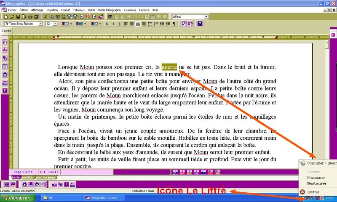Click the insert table grid icon

[110, 16]
